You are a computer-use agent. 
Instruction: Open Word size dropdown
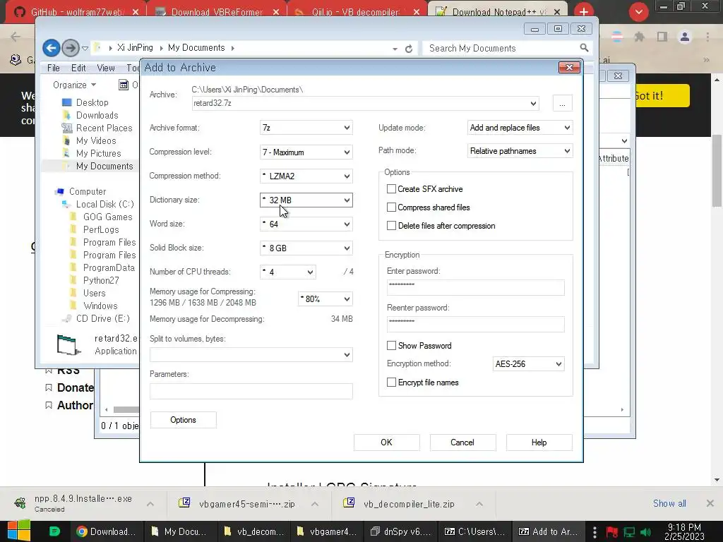coord(306,224)
